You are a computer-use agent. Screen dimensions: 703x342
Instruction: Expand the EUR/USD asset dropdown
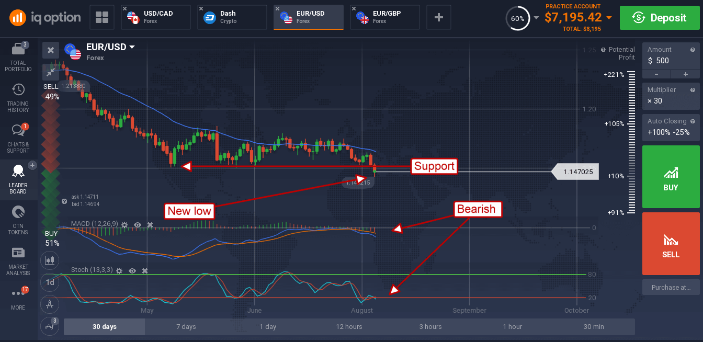pyautogui.click(x=132, y=47)
